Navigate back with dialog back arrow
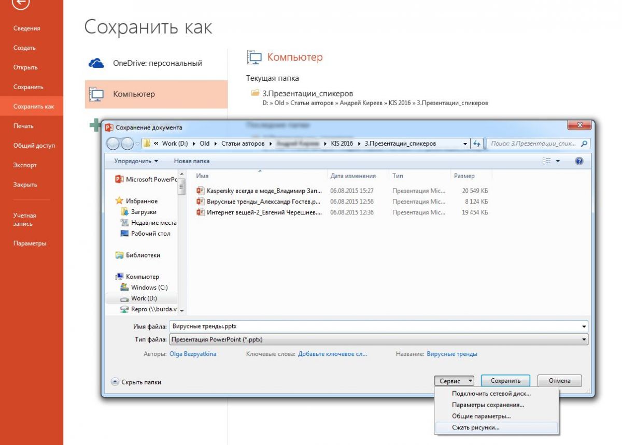The image size is (622, 445). 113,143
